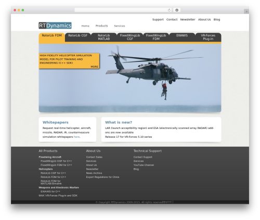The image size is (260, 220).
Task: Open MAK VR-Forces Plug-in and SDK link
Action: click(x=58, y=196)
